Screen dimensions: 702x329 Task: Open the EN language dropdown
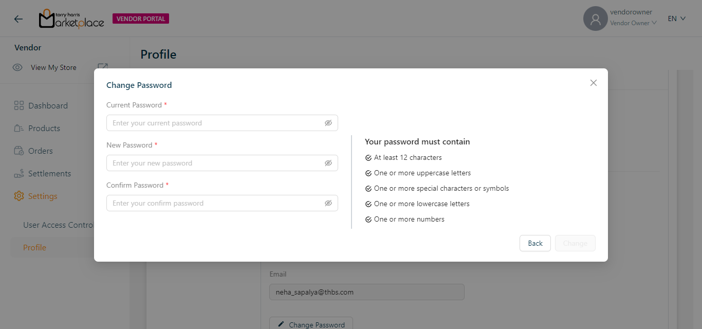pos(676,19)
